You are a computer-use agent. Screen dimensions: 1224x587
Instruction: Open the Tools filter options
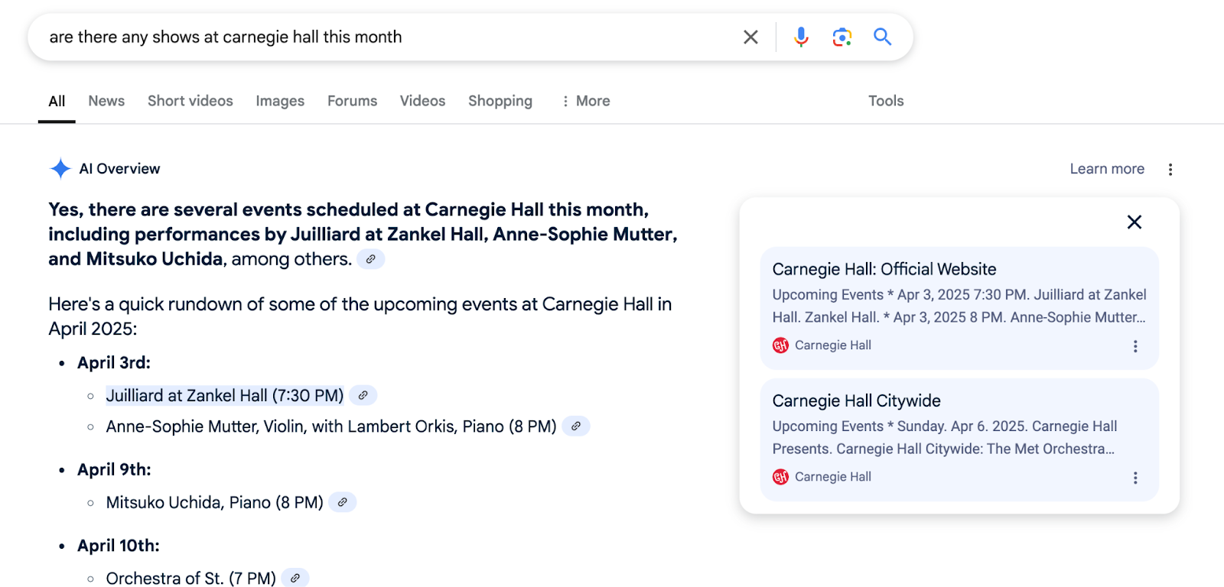(x=886, y=101)
